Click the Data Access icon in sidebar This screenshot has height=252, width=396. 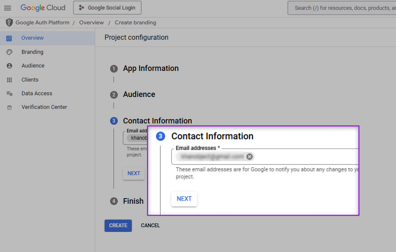[x=9, y=94]
